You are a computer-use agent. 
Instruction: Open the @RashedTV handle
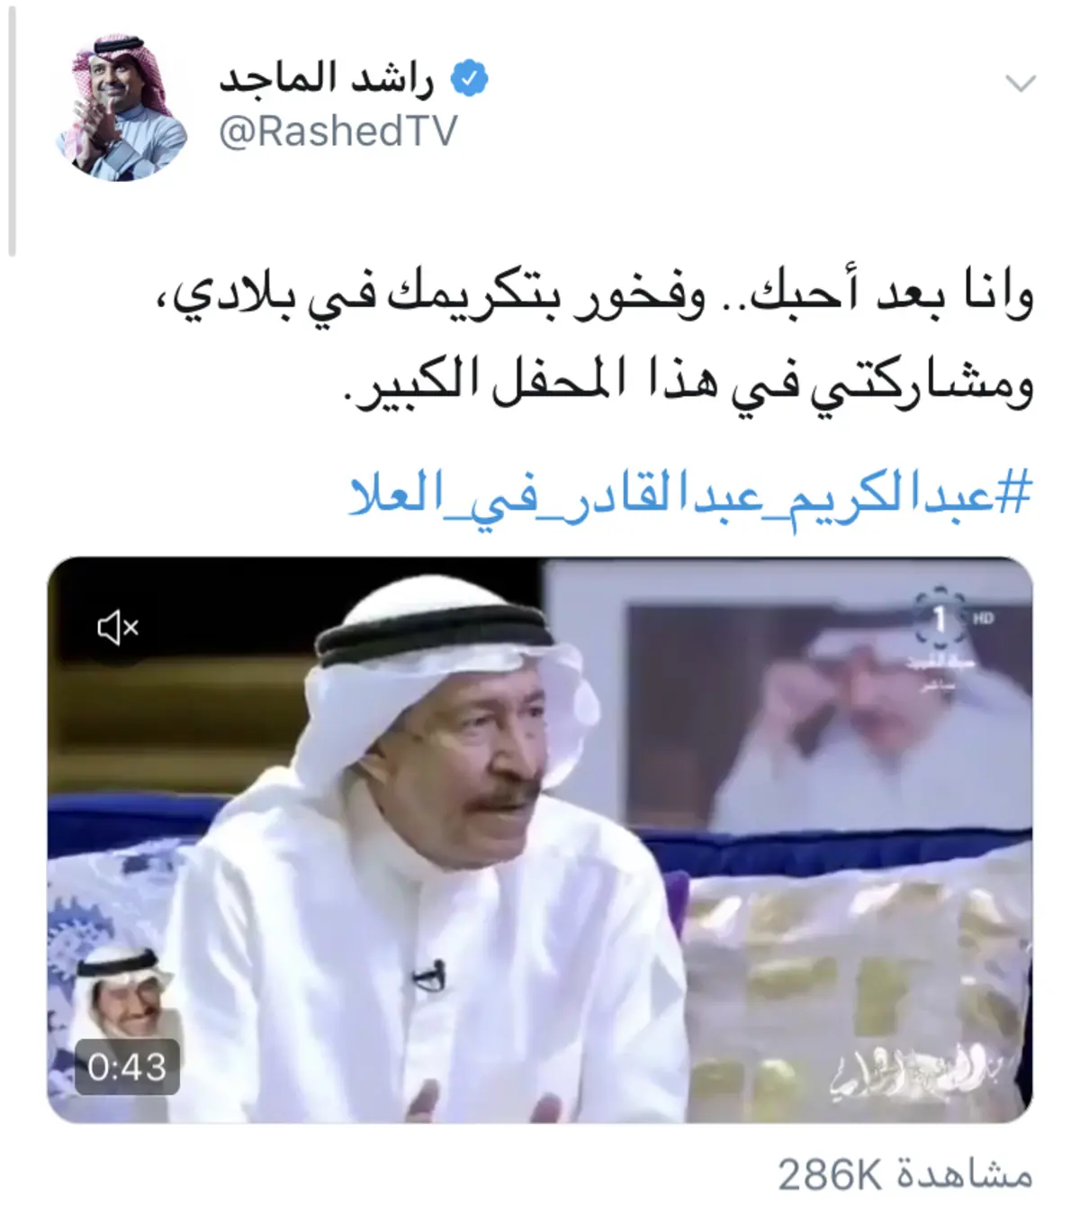(338, 131)
